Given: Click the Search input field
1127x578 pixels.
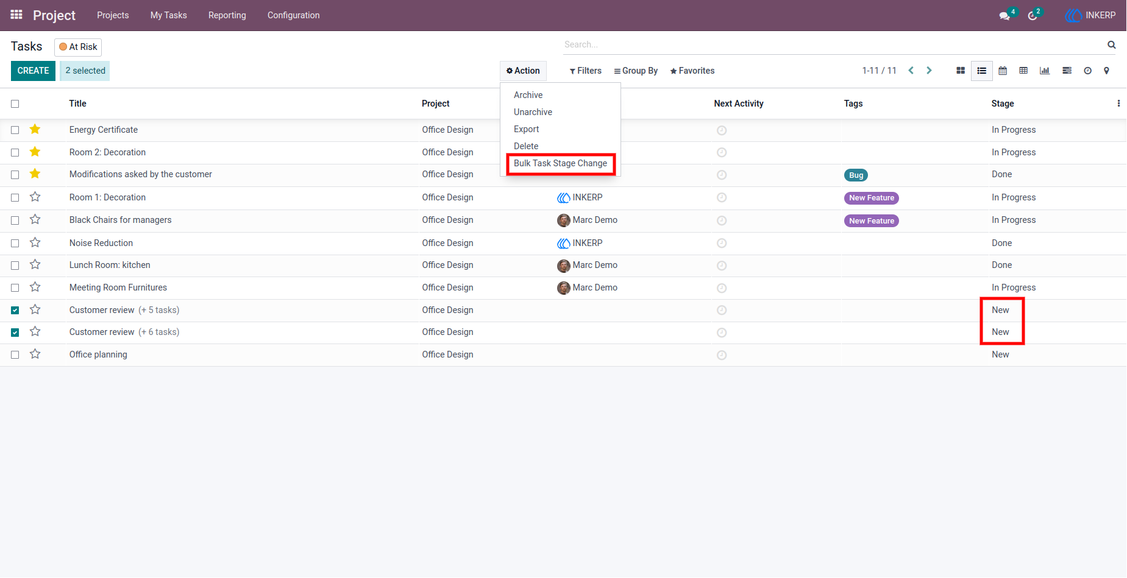Looking at the screenshot, I should coord(833,44).
